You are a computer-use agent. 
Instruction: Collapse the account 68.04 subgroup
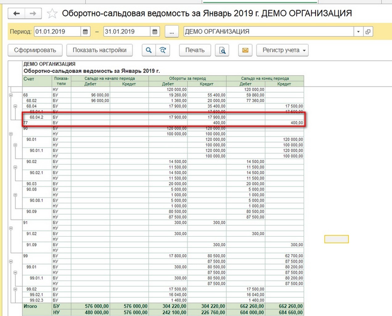click(x=15, y=106)
